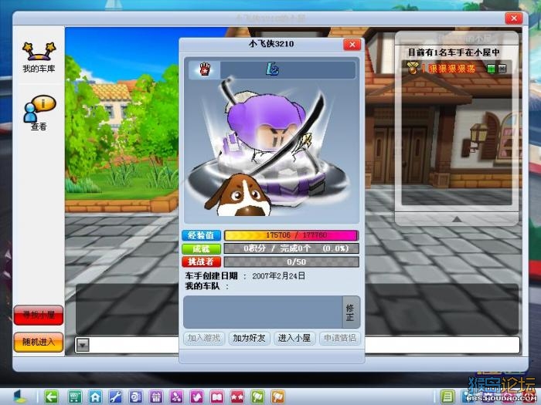Close the 小飞侠3210 profile dialog
Screen dimensions: 541x405
(352, 45)
